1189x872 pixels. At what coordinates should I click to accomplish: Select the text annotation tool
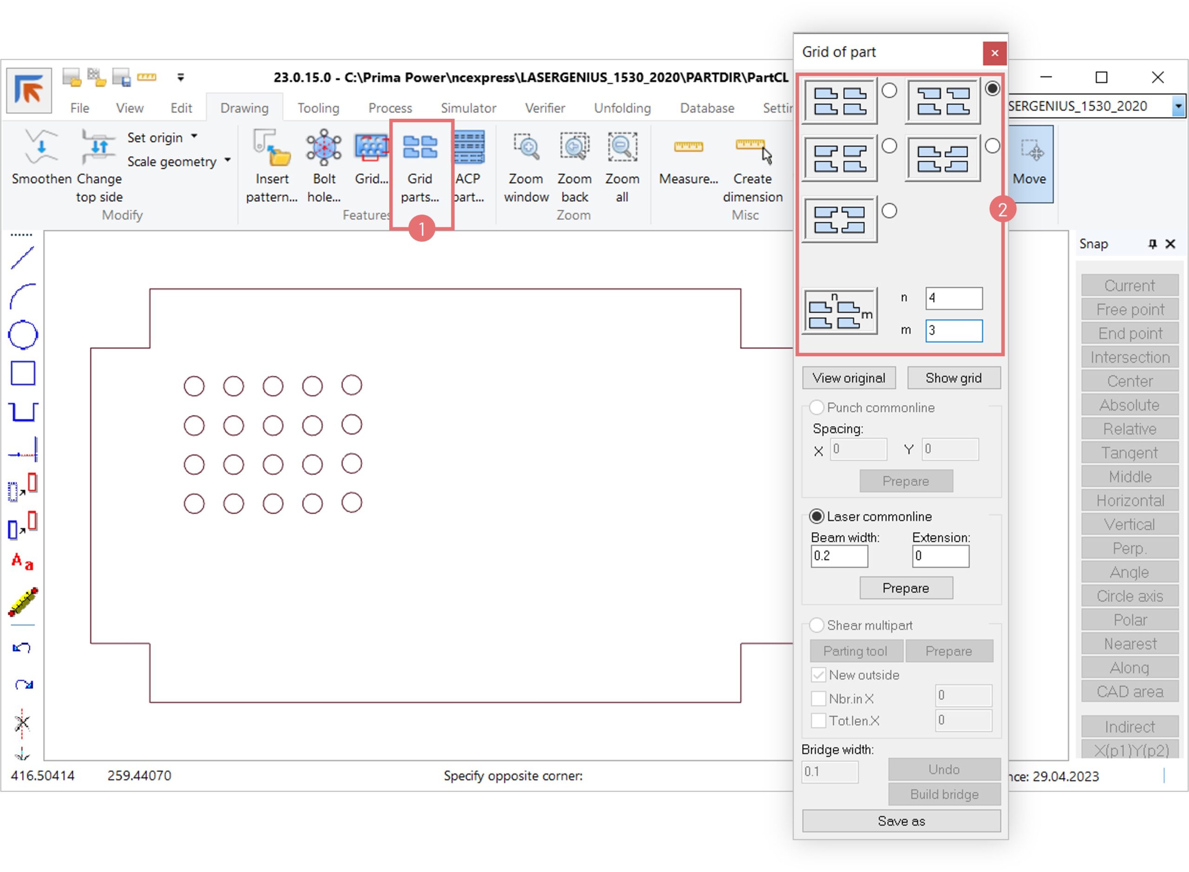coord(23,562)
